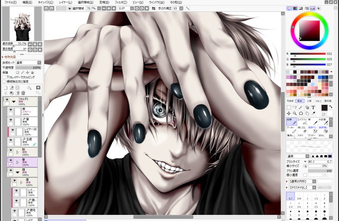Screen dimensions: 339x221
Task: Open the 編集(E) menu
Action: coord(27,2)
